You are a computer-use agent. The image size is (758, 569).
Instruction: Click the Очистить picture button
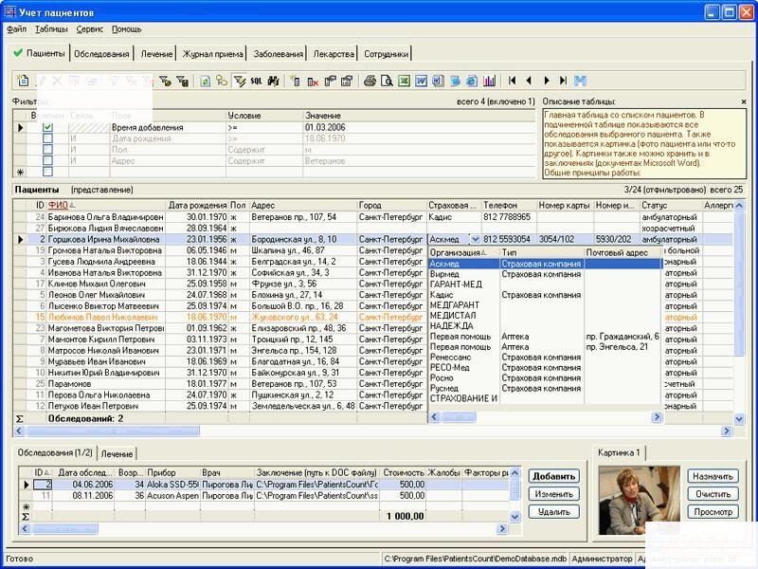pos(713,494)
